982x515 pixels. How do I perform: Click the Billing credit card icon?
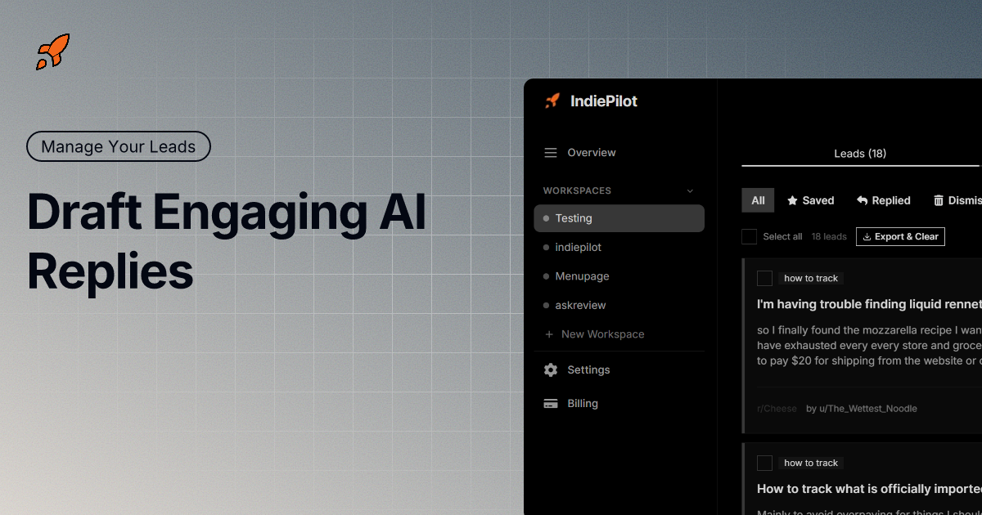pos(551,403)
